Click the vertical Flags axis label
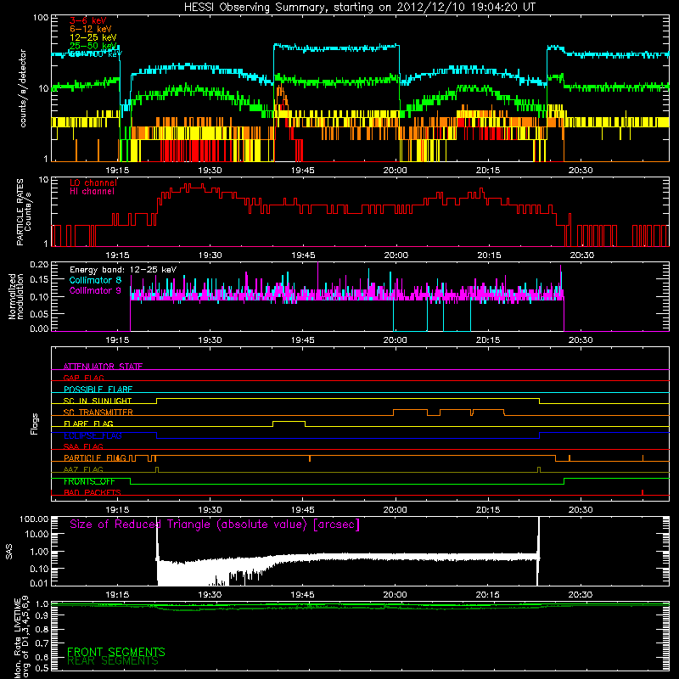The width and height of the screenshot is (679, 679). (x=34, y=424)
